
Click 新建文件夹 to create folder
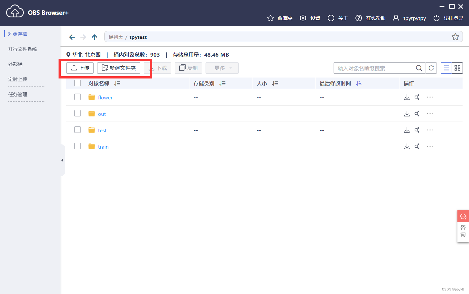pos(119,68)
